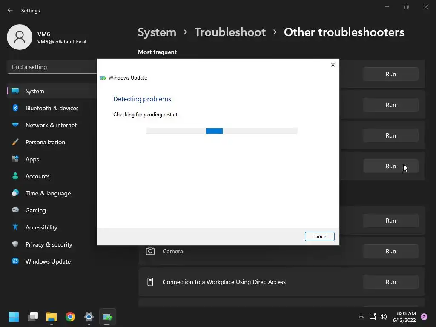The height and width of the screenshot is (327, 436).
Task: Open Network & internet settings
Action: [x=52, y=125]
